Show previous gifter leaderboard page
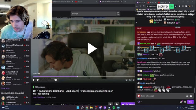Viewport: 196px width, 110px height. pyautogui.click(x=137, y=22)
